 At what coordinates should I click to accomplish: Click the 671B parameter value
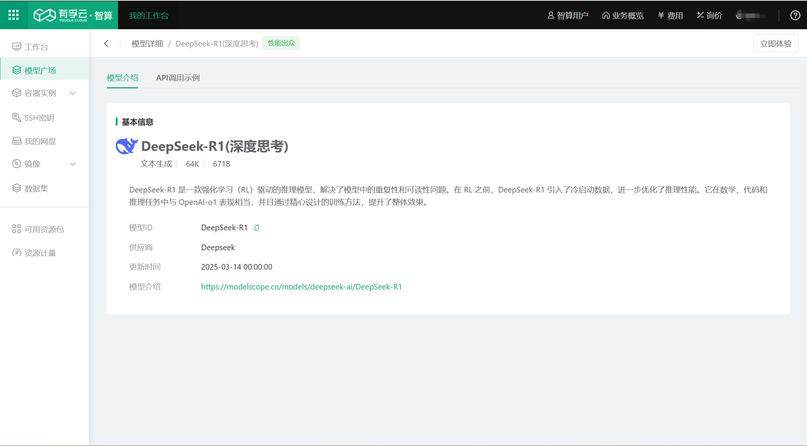[222, 164]
